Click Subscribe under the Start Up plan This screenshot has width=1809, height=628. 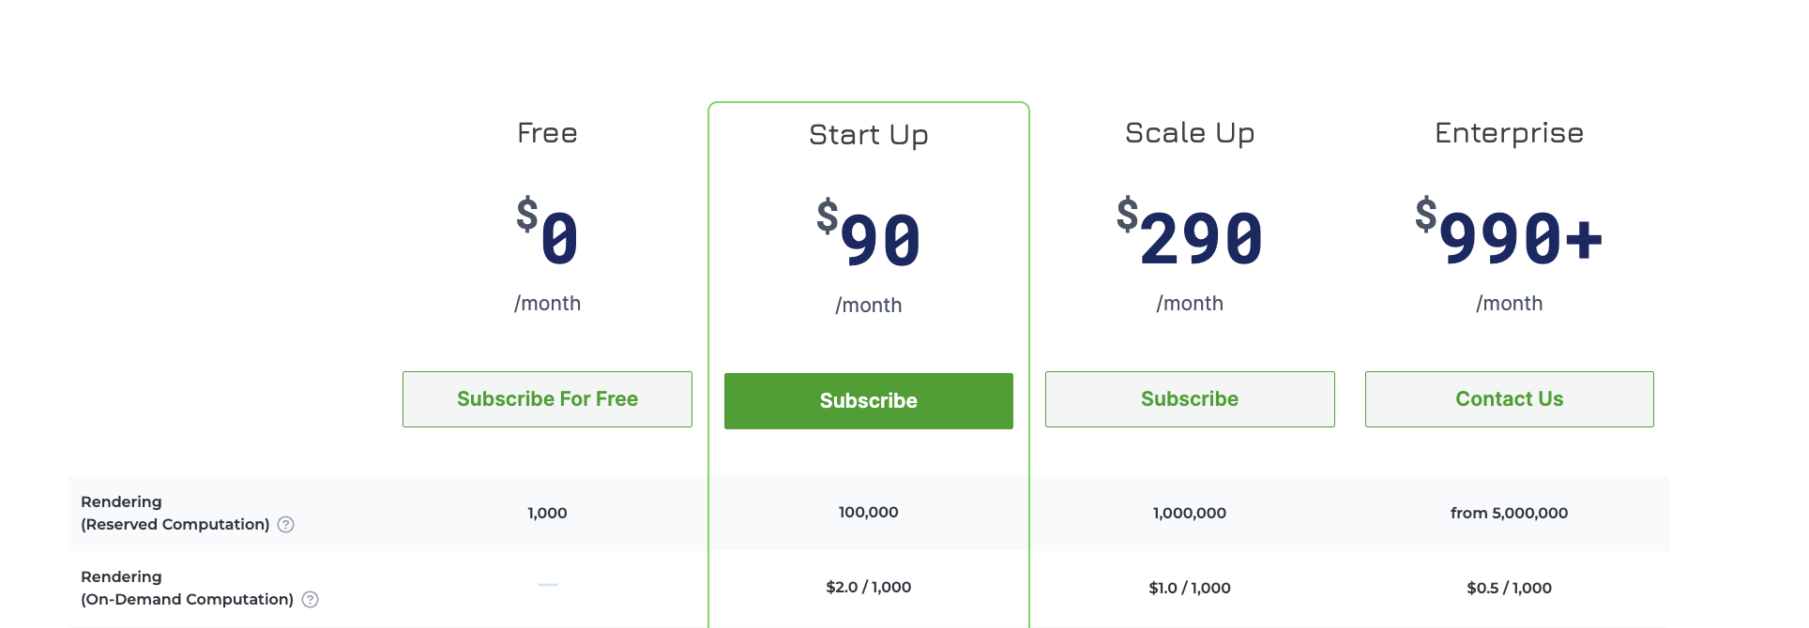pos(868,400)
